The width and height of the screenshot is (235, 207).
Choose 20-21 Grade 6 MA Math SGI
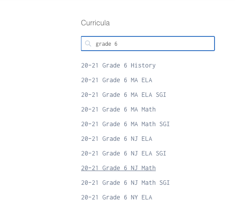(x=126, y=124)
